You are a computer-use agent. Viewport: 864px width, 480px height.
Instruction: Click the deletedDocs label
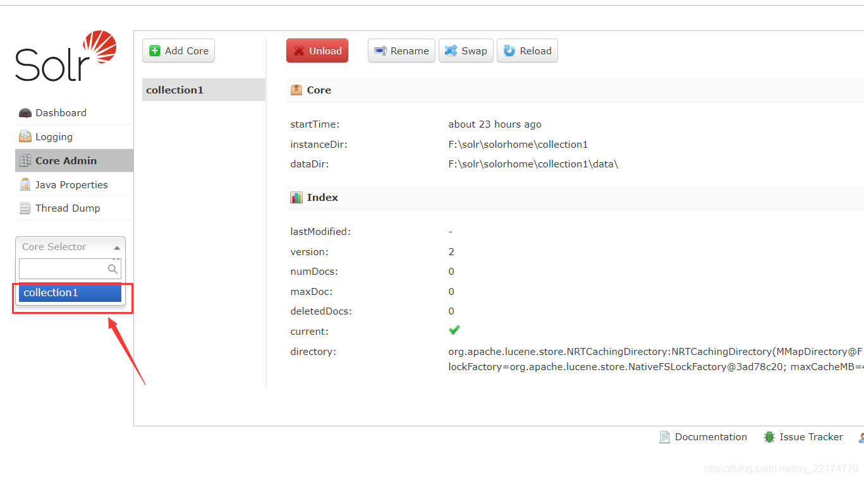click(x=321, y=311)
